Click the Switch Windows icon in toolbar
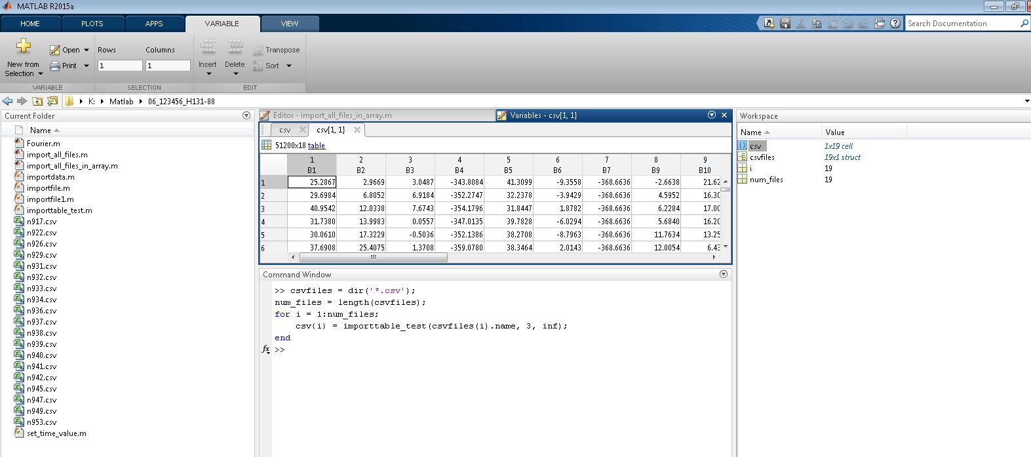 (x=880, y=24)
